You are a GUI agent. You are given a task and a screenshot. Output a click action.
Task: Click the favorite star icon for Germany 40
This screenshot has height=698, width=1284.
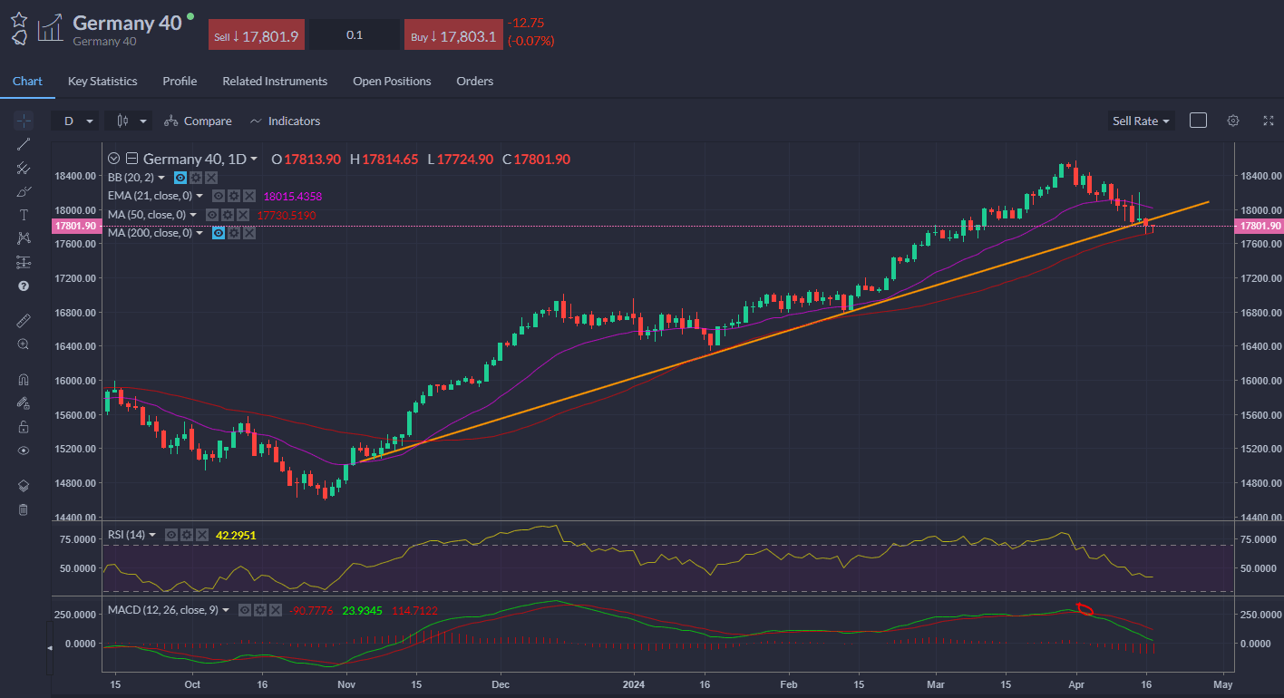click(19, 18)
